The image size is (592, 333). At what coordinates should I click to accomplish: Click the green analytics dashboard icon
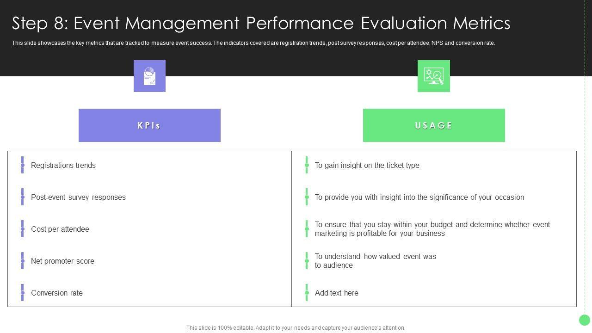point(433,76)
